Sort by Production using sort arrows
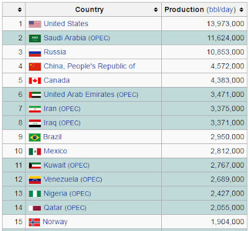The height and width of the screenshot is (231, 249). [x=242, y=9]
